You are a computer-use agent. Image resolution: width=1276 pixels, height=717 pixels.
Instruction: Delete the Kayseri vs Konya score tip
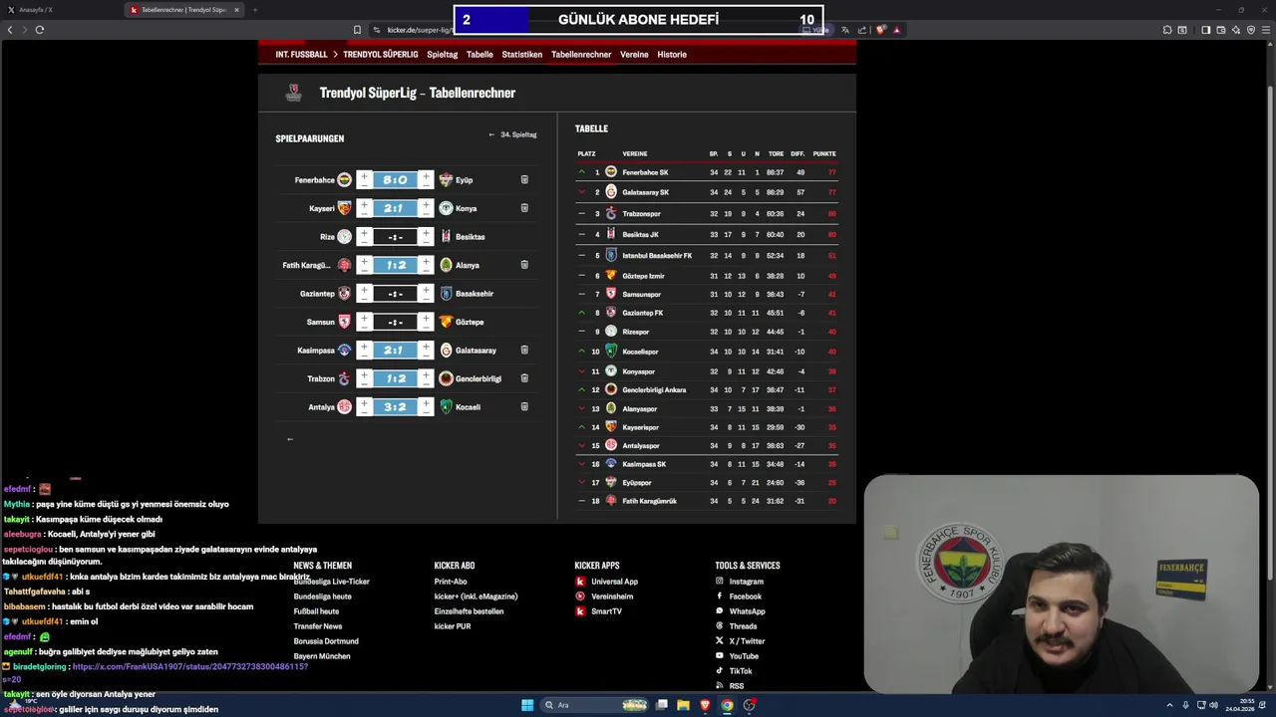tap(524, 208)
